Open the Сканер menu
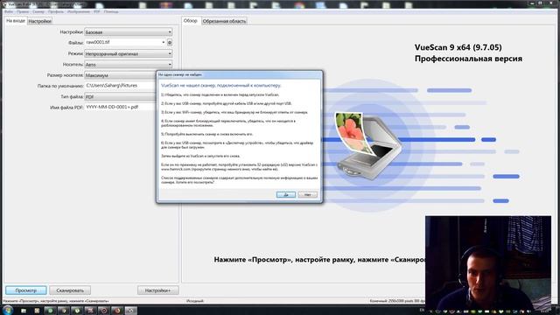The height and width of the screenshot is (315, 560). (38, 11)
